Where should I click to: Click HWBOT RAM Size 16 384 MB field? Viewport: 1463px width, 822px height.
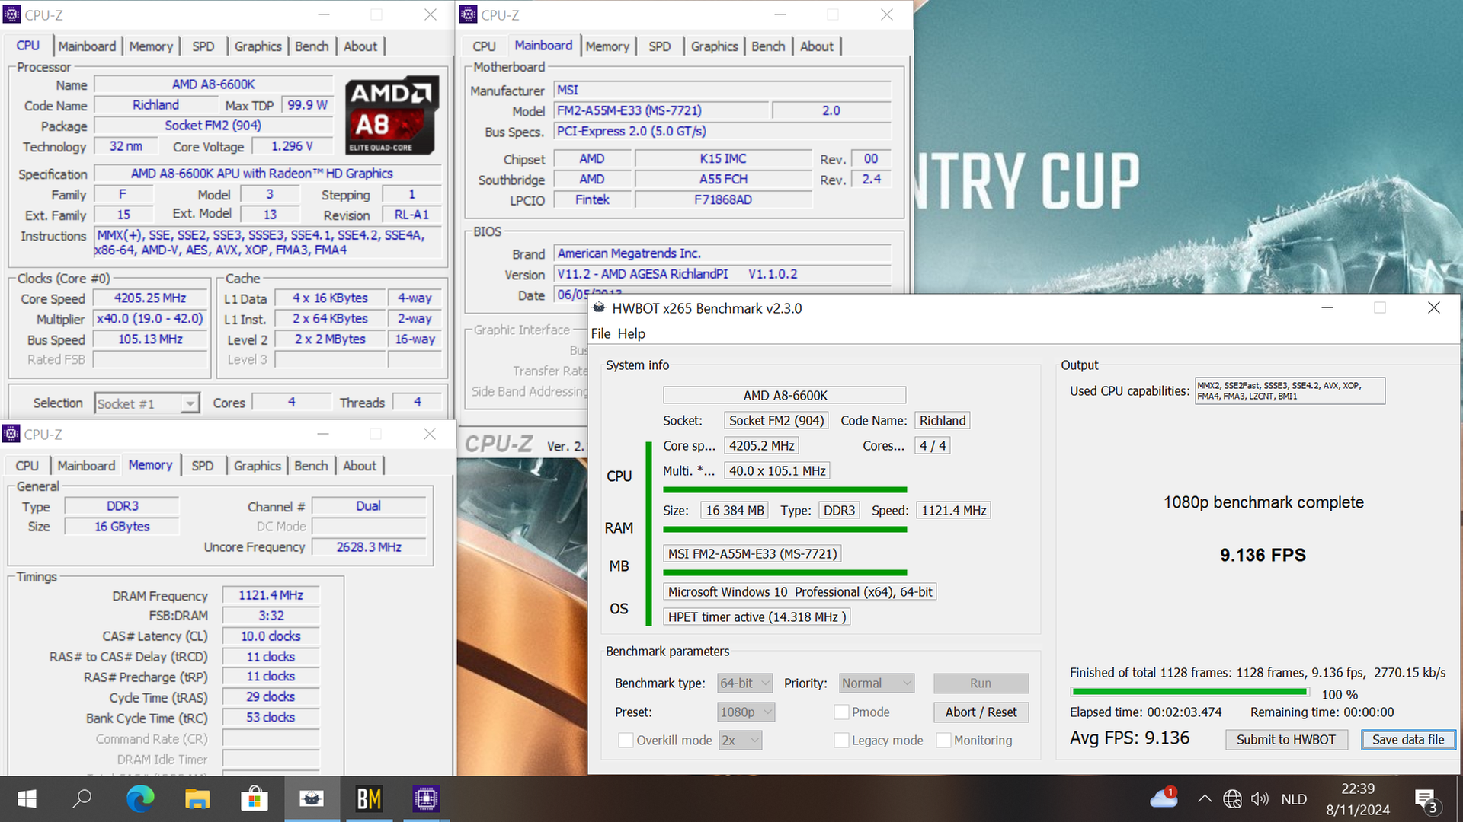coord(735,511)
